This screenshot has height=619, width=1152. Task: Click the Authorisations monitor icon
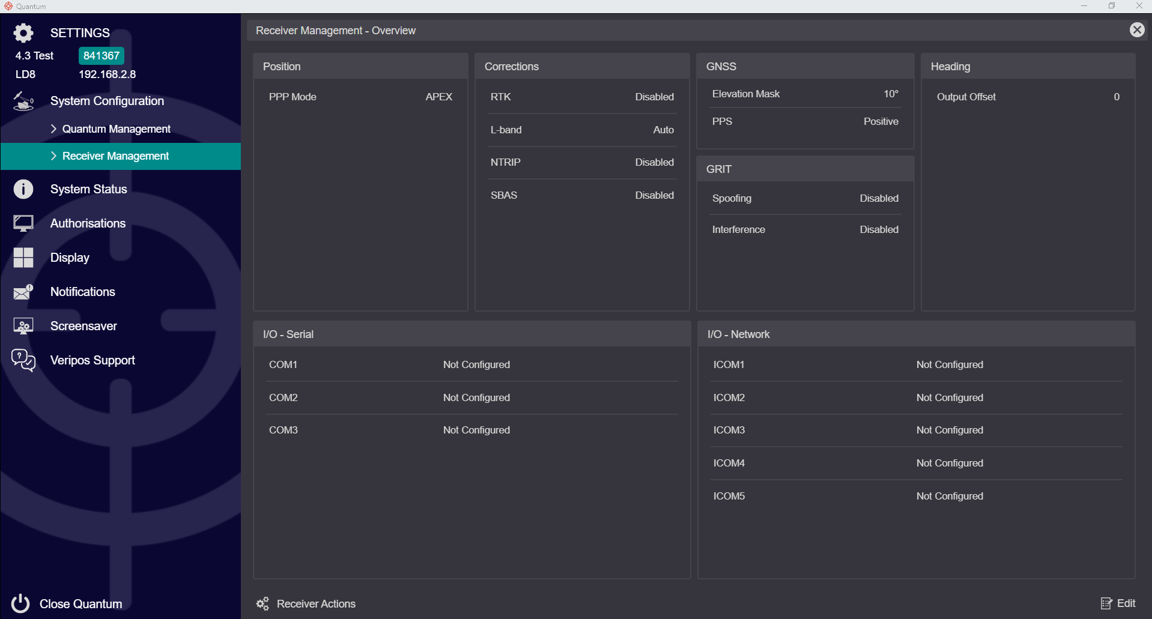tap(23, 223)
